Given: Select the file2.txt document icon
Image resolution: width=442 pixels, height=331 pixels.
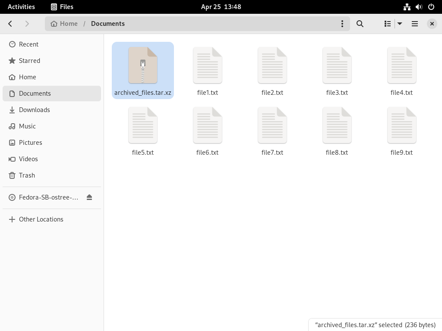Looking at the screenshot, I should [272, 65].
